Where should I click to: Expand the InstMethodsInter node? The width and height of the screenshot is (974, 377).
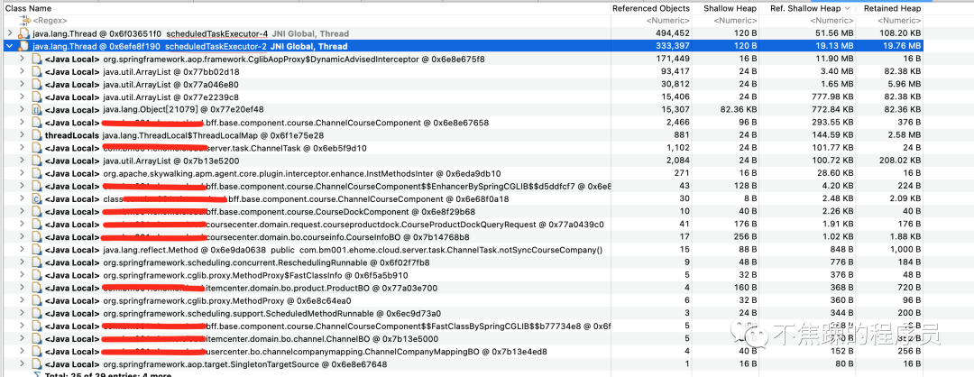pos(23,173)
